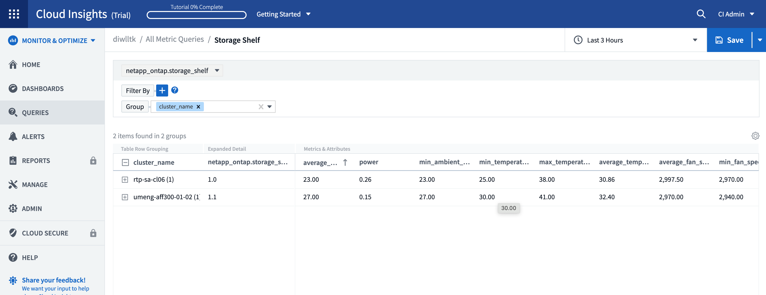Click the Dashboards navigation icon
The image size is (766, 295).
(13, 88)
